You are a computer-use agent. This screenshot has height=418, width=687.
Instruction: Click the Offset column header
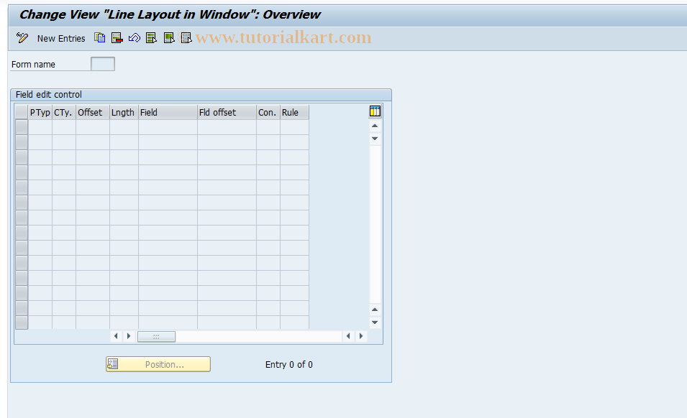coord(93,112)
